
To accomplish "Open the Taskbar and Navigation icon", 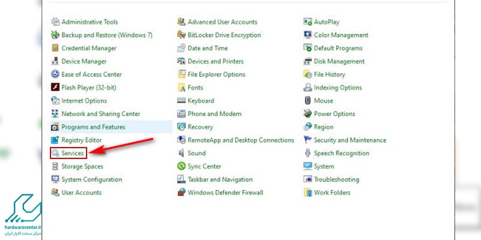I will [182, 179].
